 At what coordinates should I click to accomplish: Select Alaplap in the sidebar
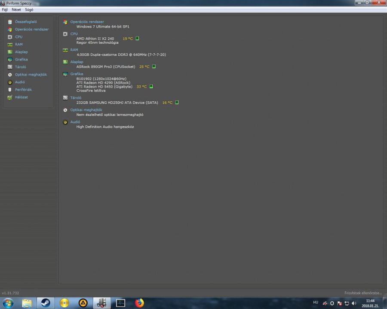point(21,52)
